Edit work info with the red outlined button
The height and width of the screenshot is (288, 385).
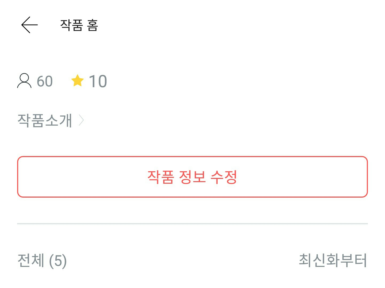click(192, 177)
